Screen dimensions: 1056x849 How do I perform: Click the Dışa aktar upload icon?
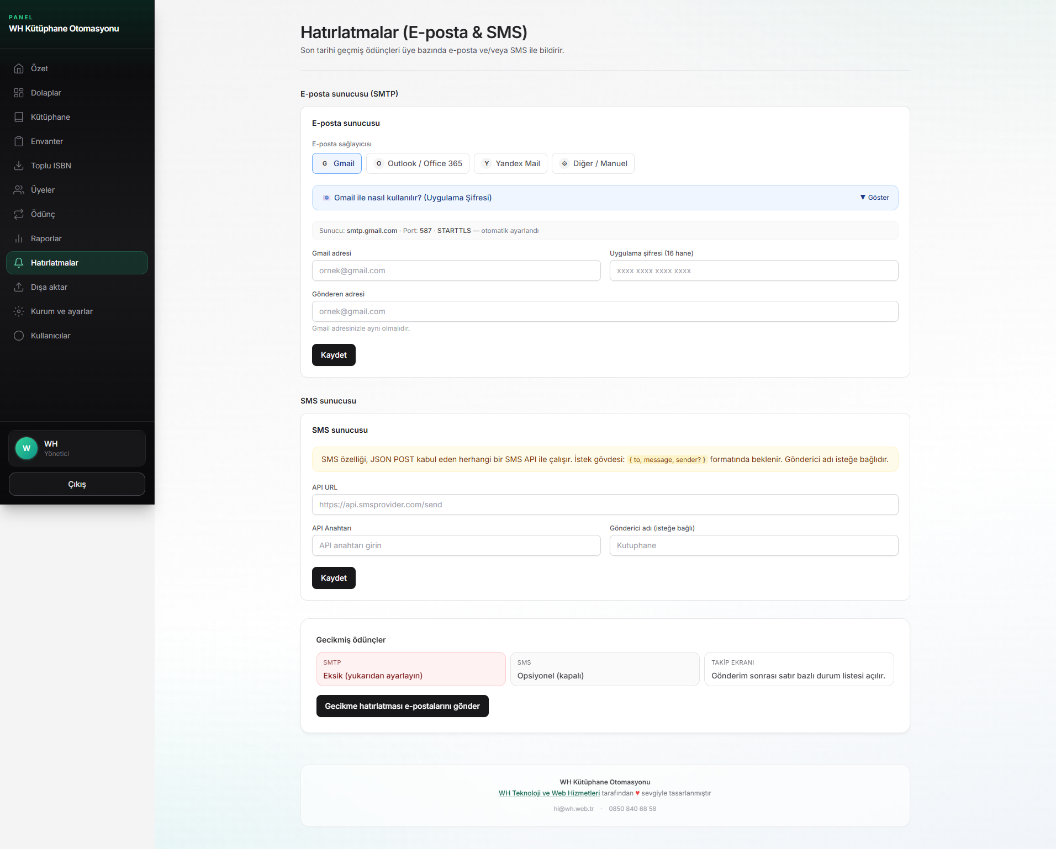coord(19,287)
